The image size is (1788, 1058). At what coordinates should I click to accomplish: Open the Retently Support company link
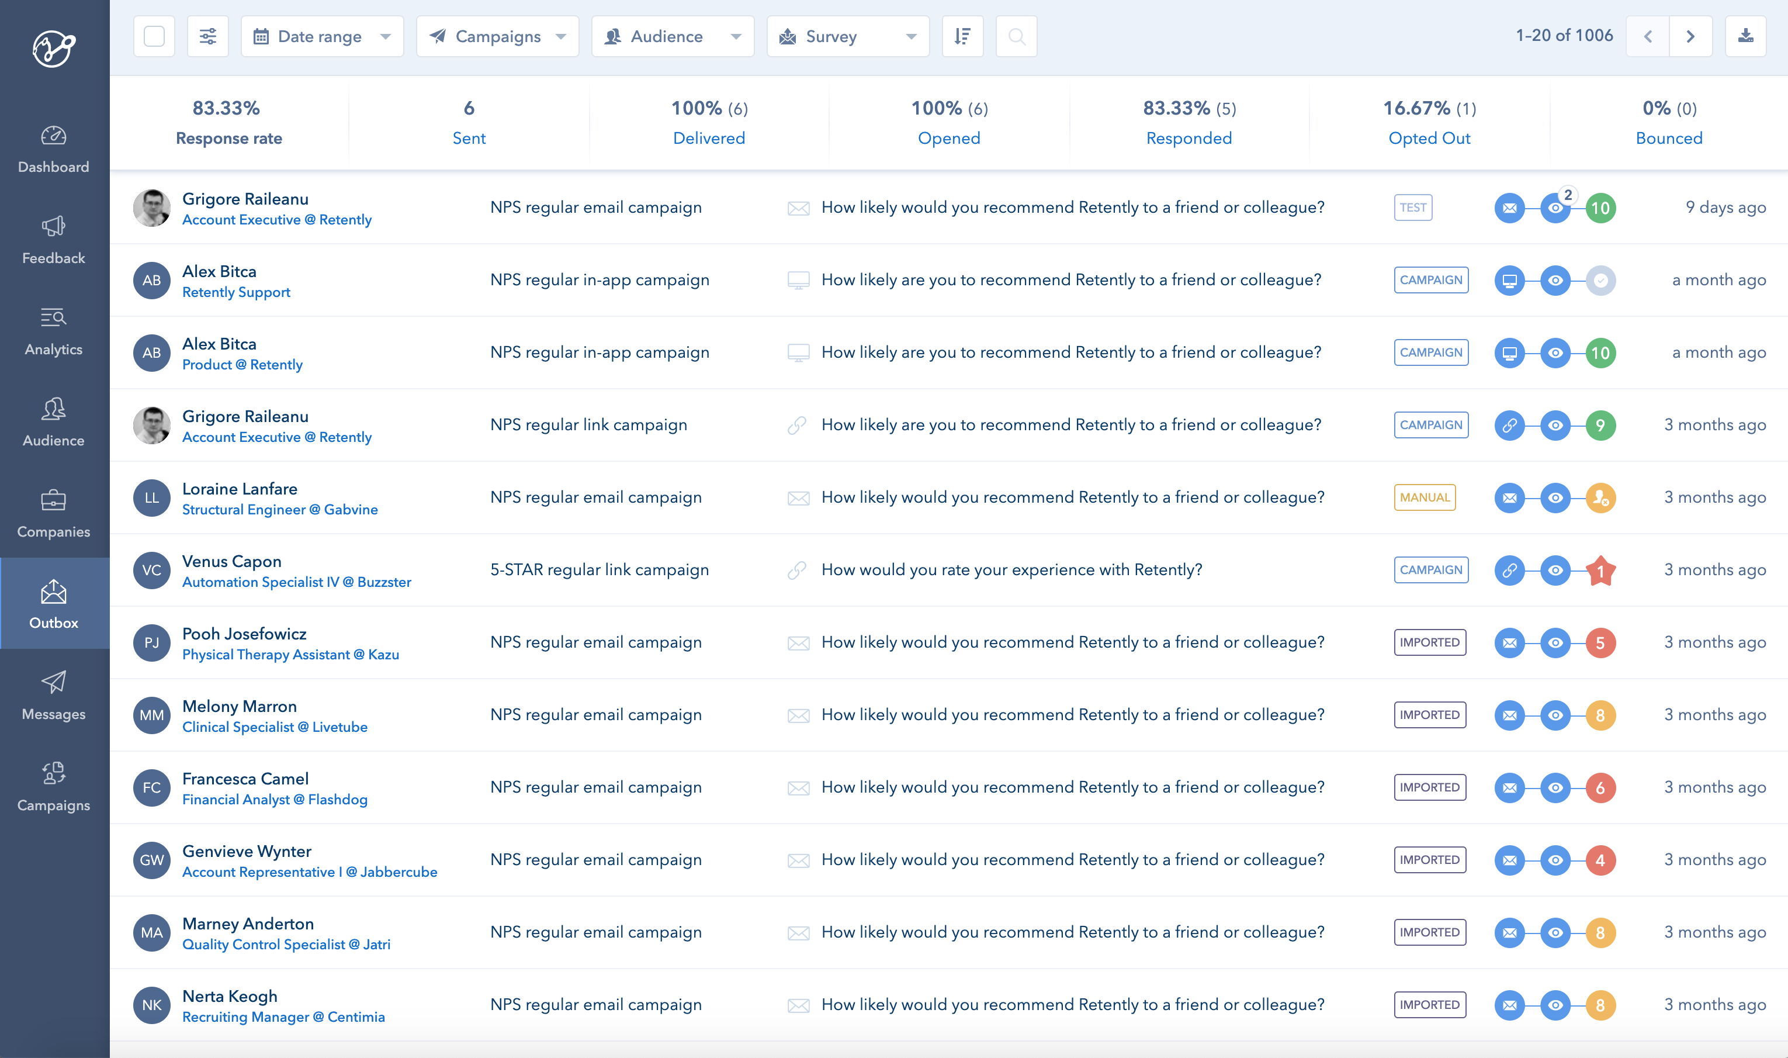click(236, 292)
